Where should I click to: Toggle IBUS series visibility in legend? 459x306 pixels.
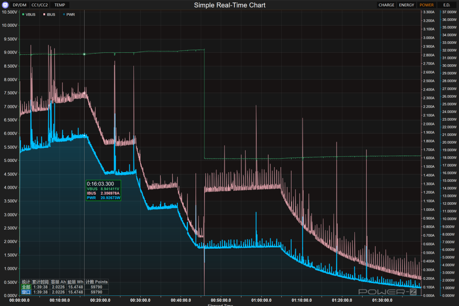[x=51, y=14]
